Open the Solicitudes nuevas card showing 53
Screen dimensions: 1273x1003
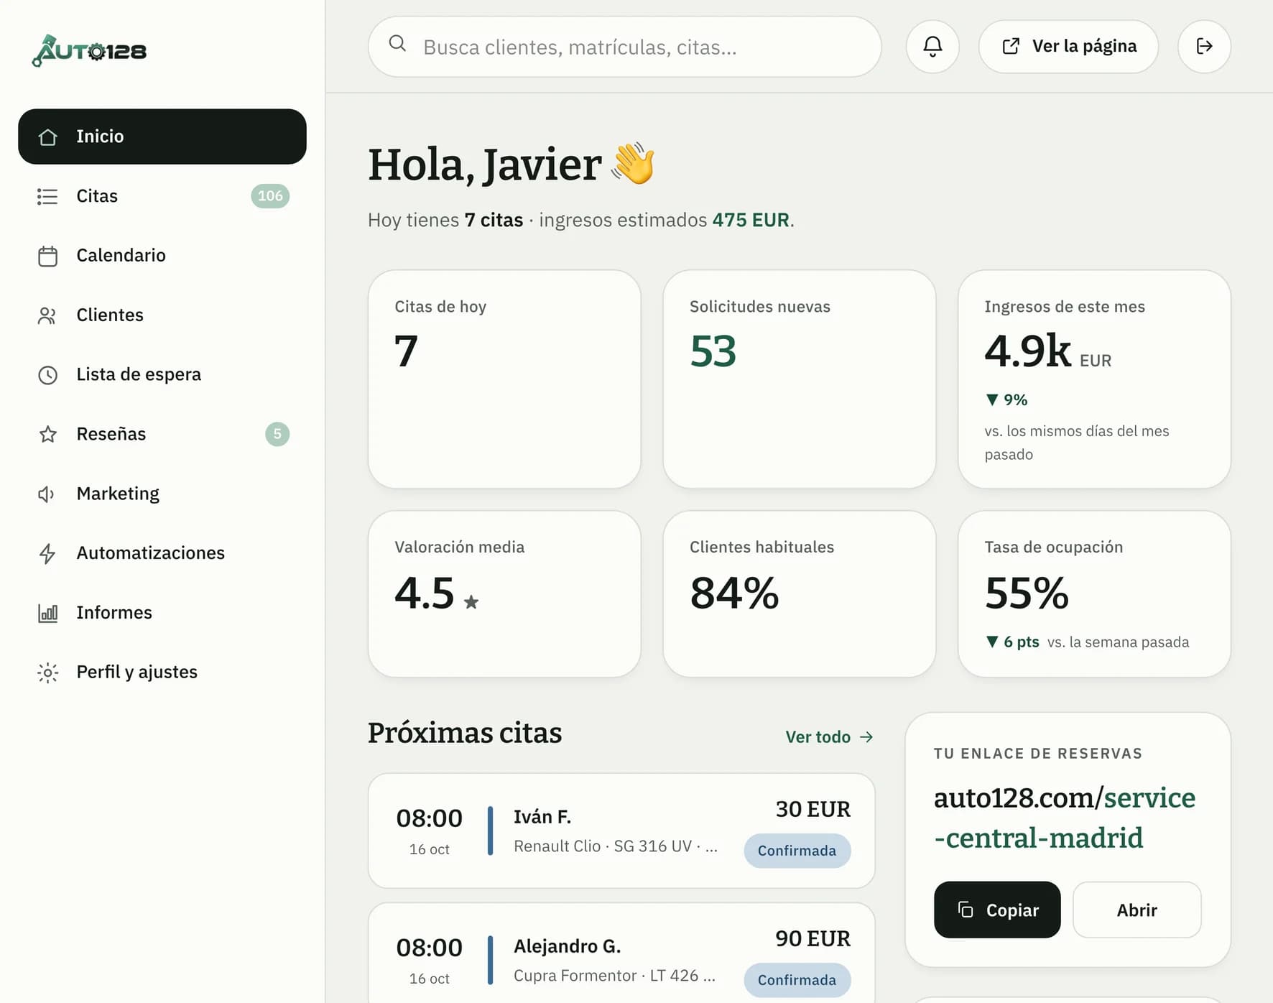point(799,379)
